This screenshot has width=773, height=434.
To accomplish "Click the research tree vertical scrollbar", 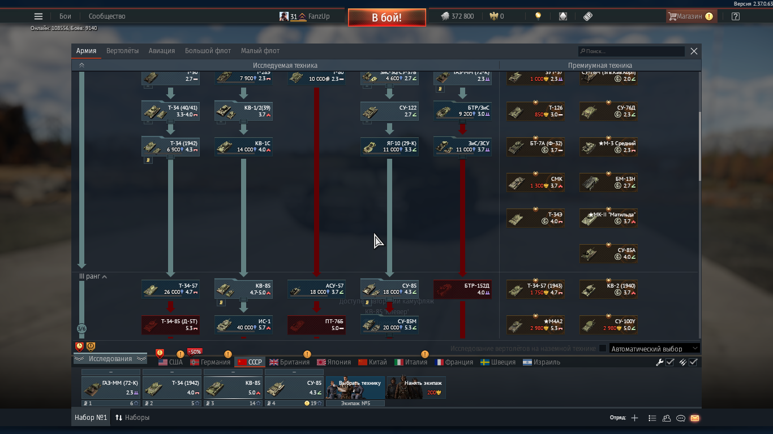I will 700,145.
